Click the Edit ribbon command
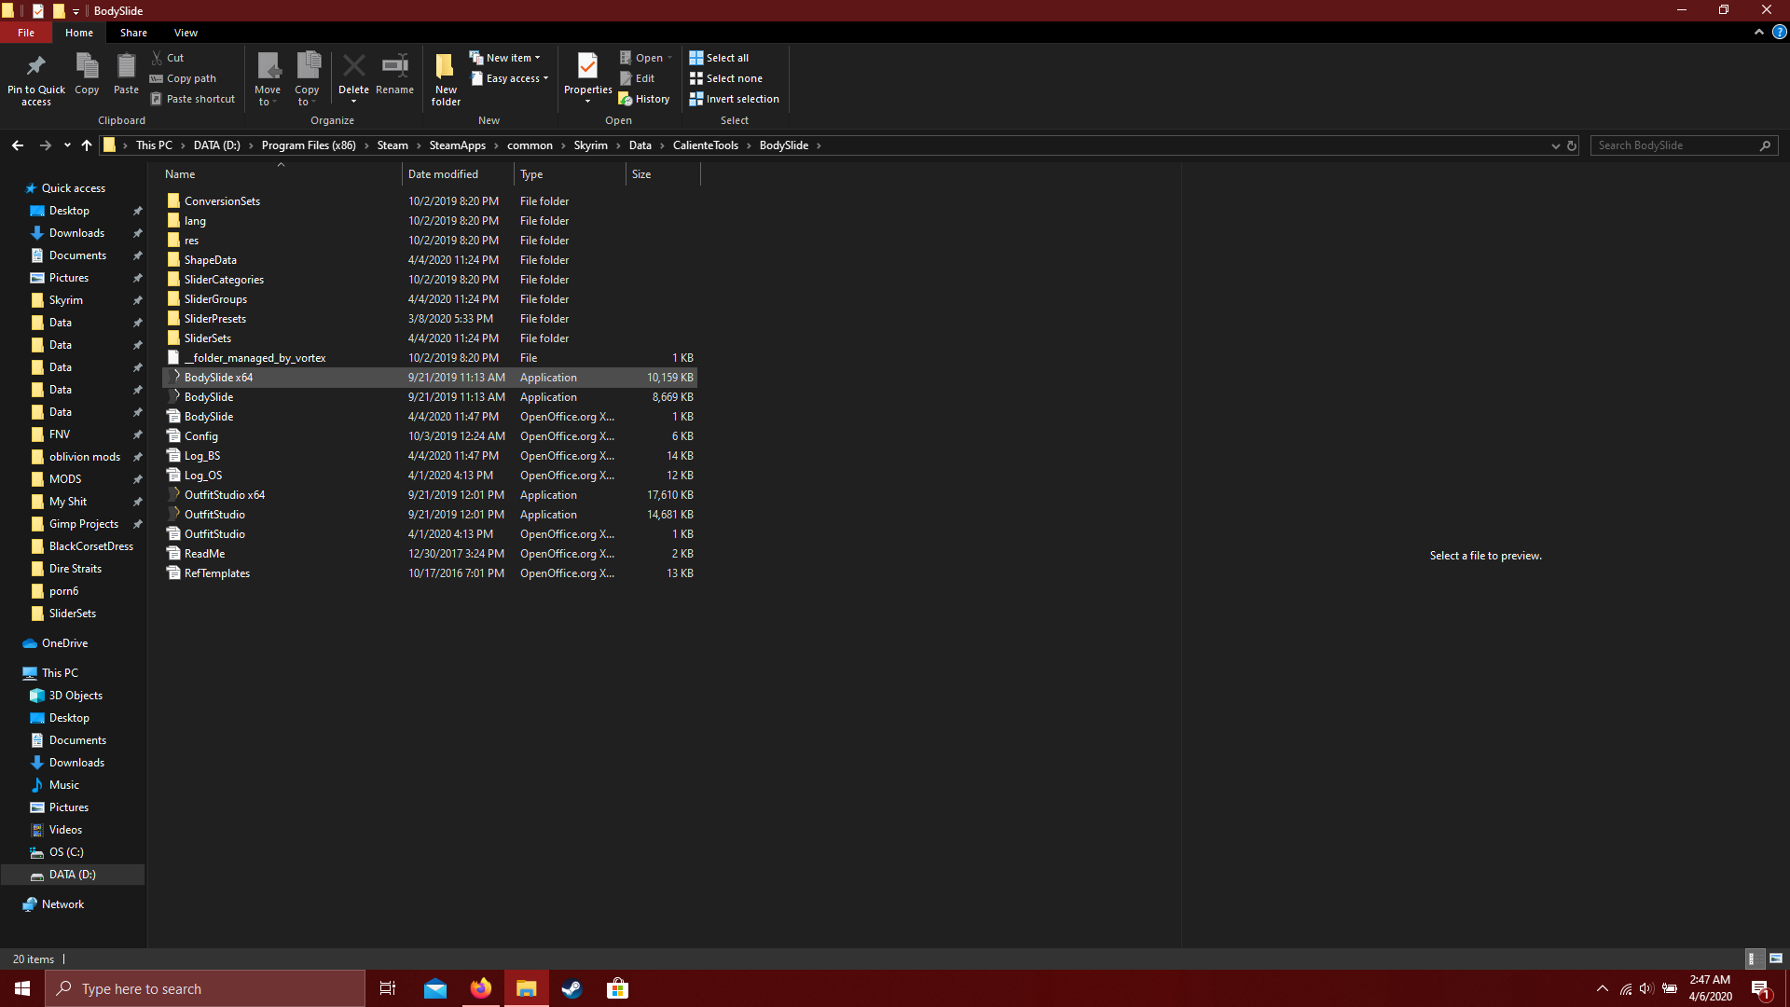Screen dimensions: 1790x1007 tap(638, 78)
